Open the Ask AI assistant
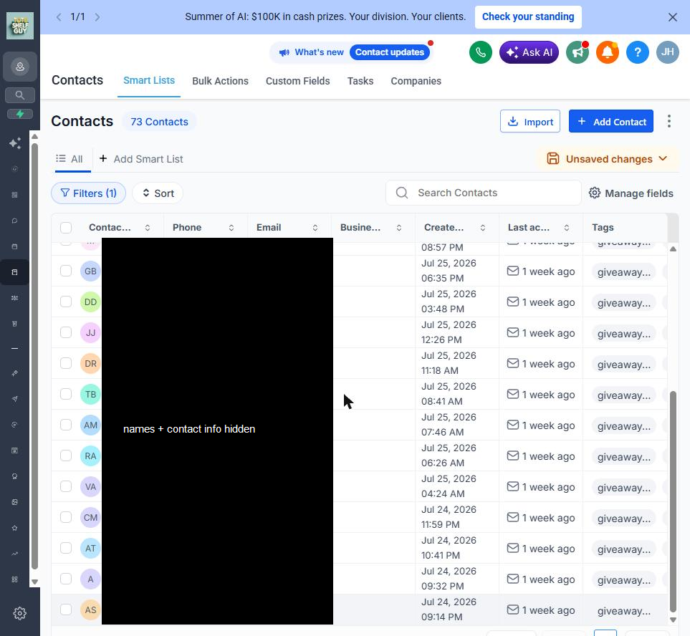This screenshot has width=690, height=636. [529, 52]
